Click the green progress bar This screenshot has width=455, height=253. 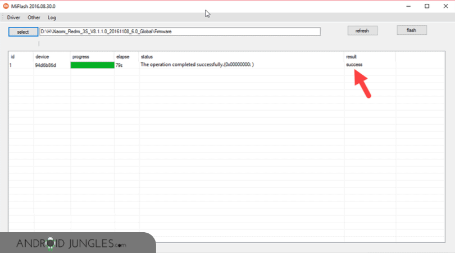pos(92,65)
